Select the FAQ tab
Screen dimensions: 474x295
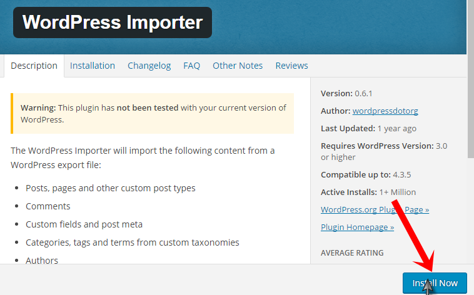(191, 66)
